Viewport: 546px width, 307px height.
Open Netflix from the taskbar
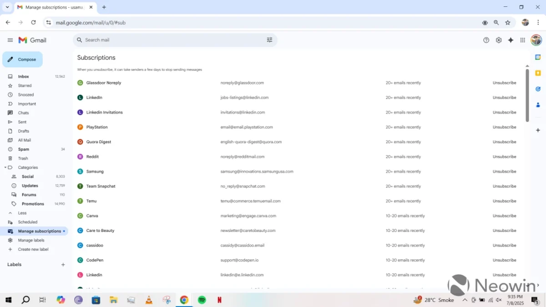pos(220,300)
